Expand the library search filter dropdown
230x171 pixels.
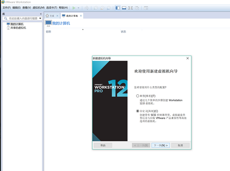(x=40, y=18)
